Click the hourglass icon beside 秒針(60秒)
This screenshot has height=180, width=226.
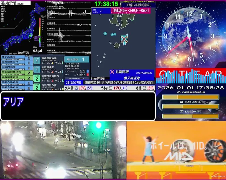pos(181,111)
